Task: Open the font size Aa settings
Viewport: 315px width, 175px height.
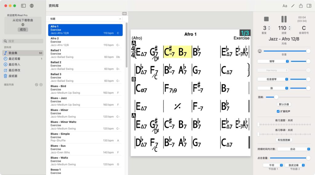Action: click(285, 6)
